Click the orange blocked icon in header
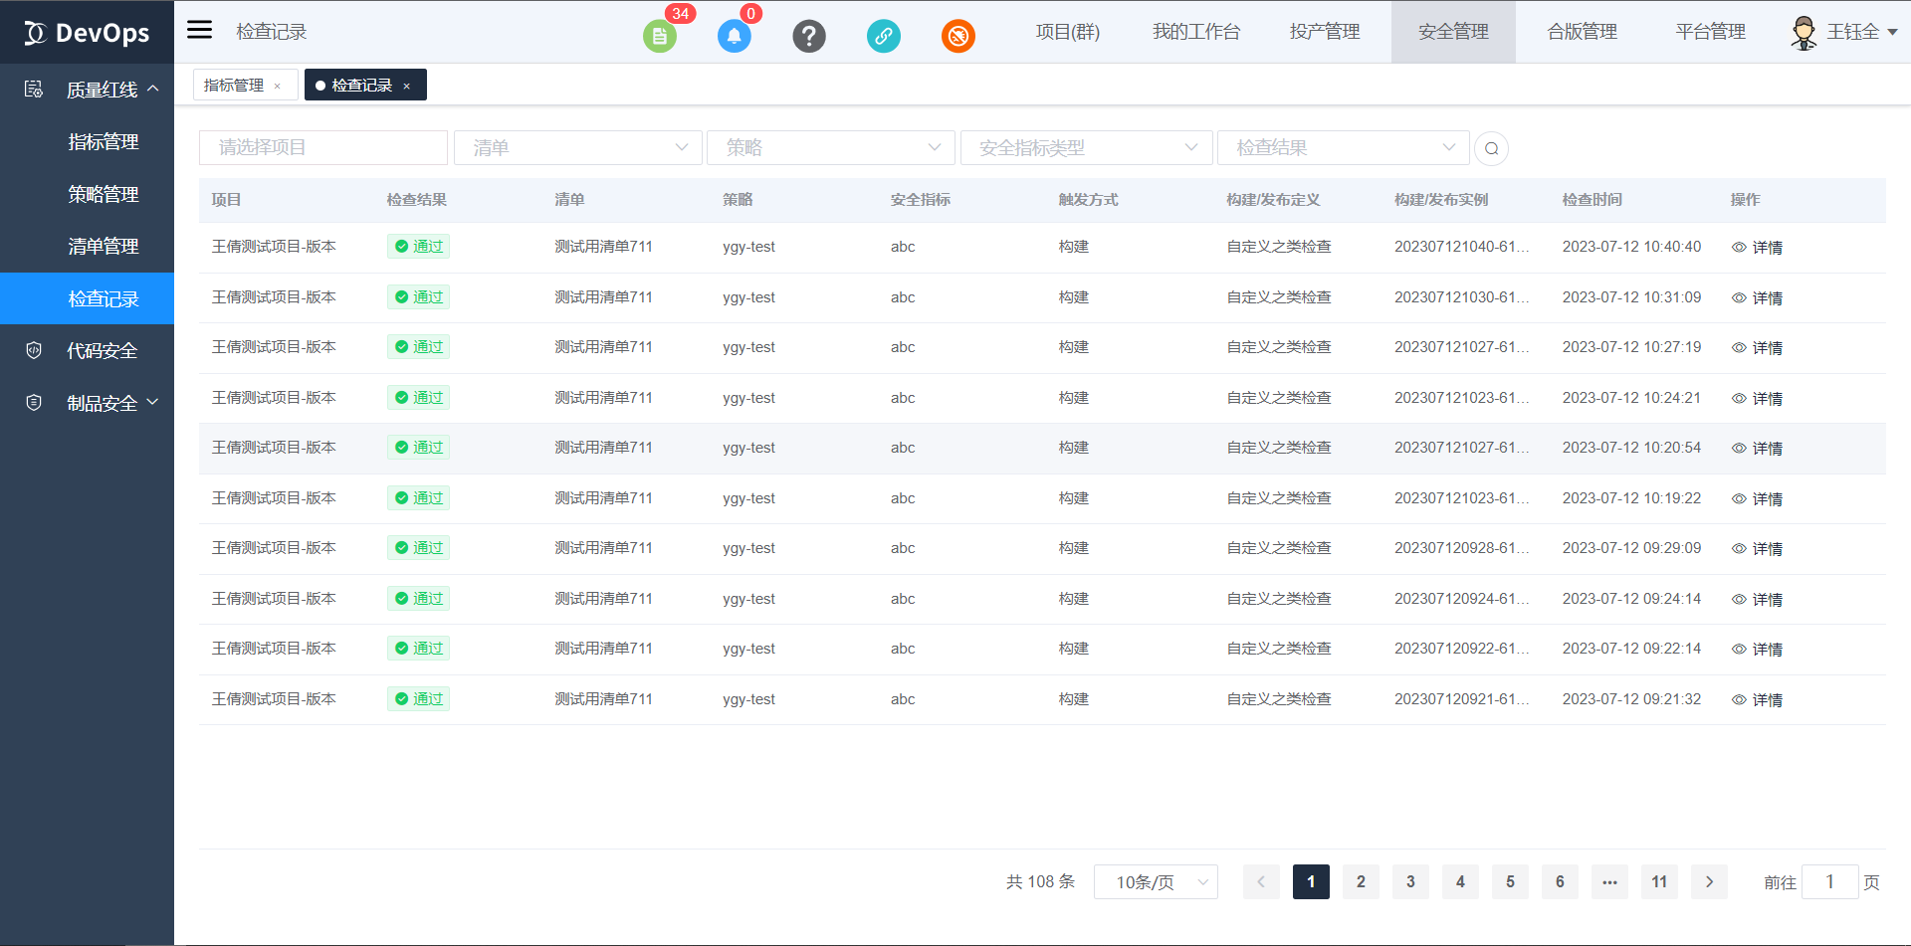 (958, 36)
